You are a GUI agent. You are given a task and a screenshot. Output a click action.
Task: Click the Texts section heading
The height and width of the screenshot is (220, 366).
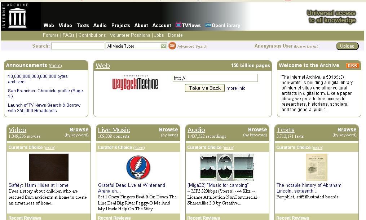pos(286,130)
